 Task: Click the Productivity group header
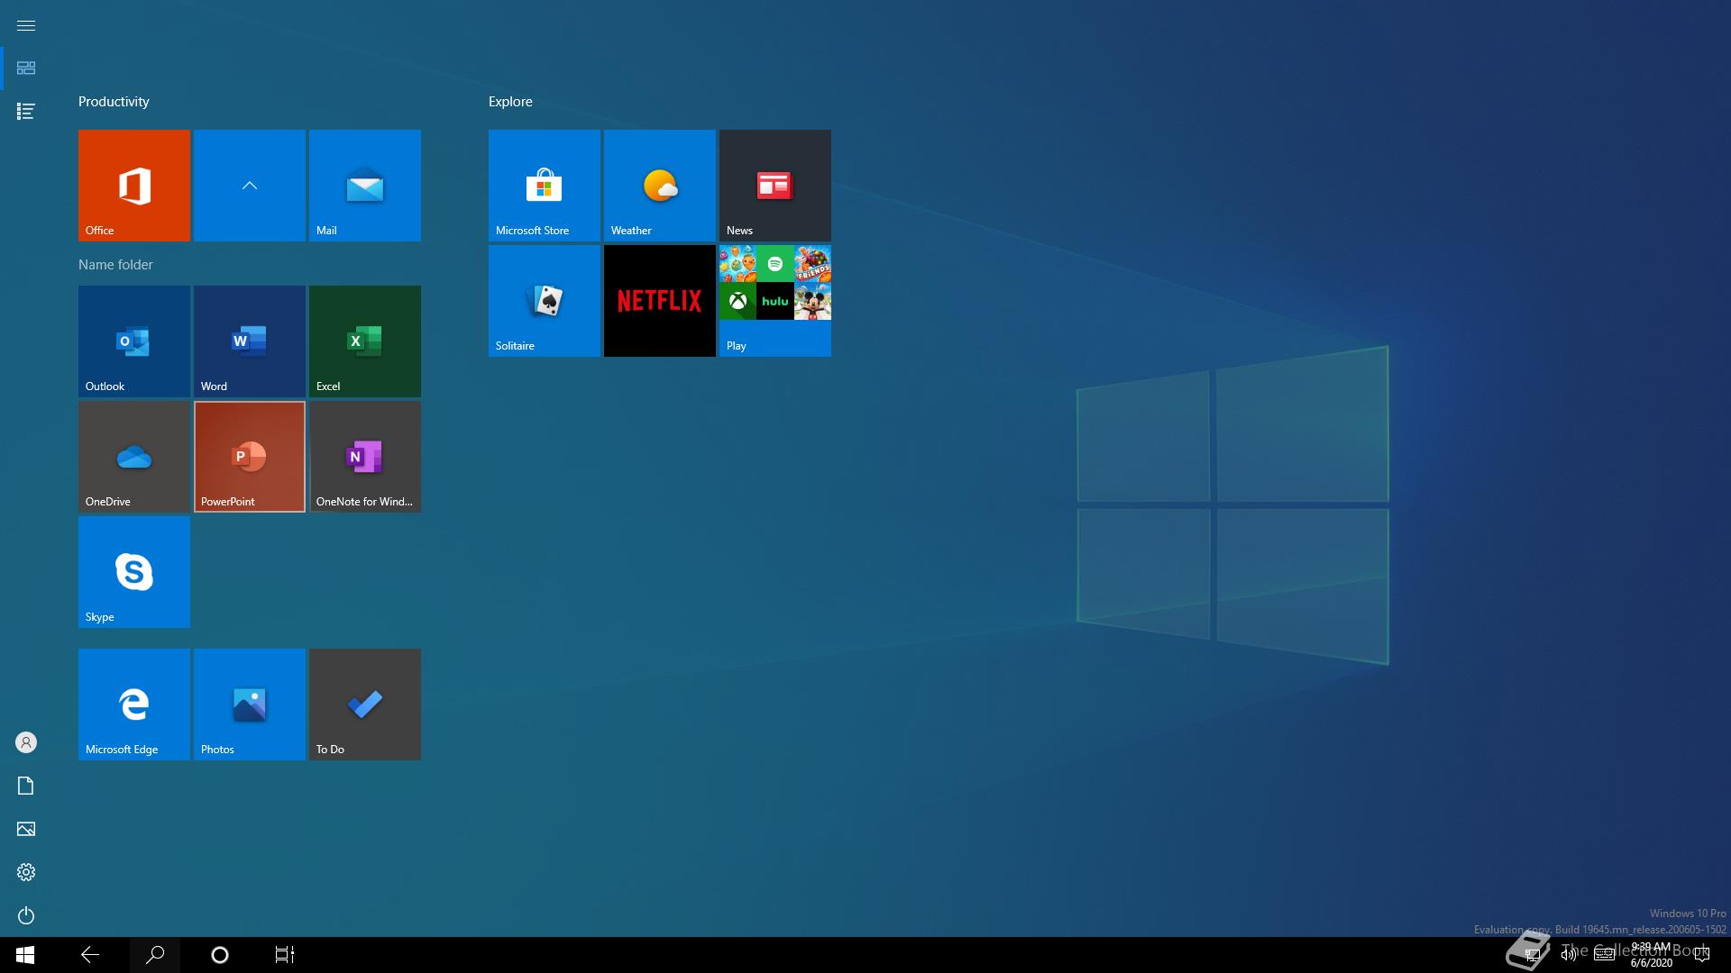[x=114, y=102]
